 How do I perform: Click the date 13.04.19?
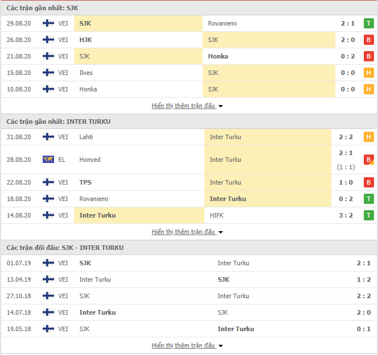click(x=19, y=279)
